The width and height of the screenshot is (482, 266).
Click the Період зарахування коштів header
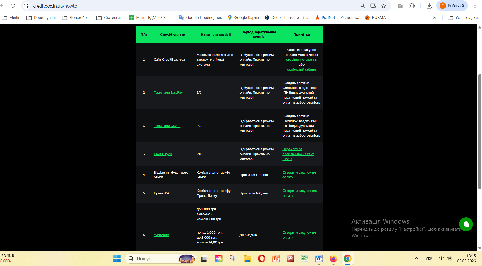[x=259, y=34]
